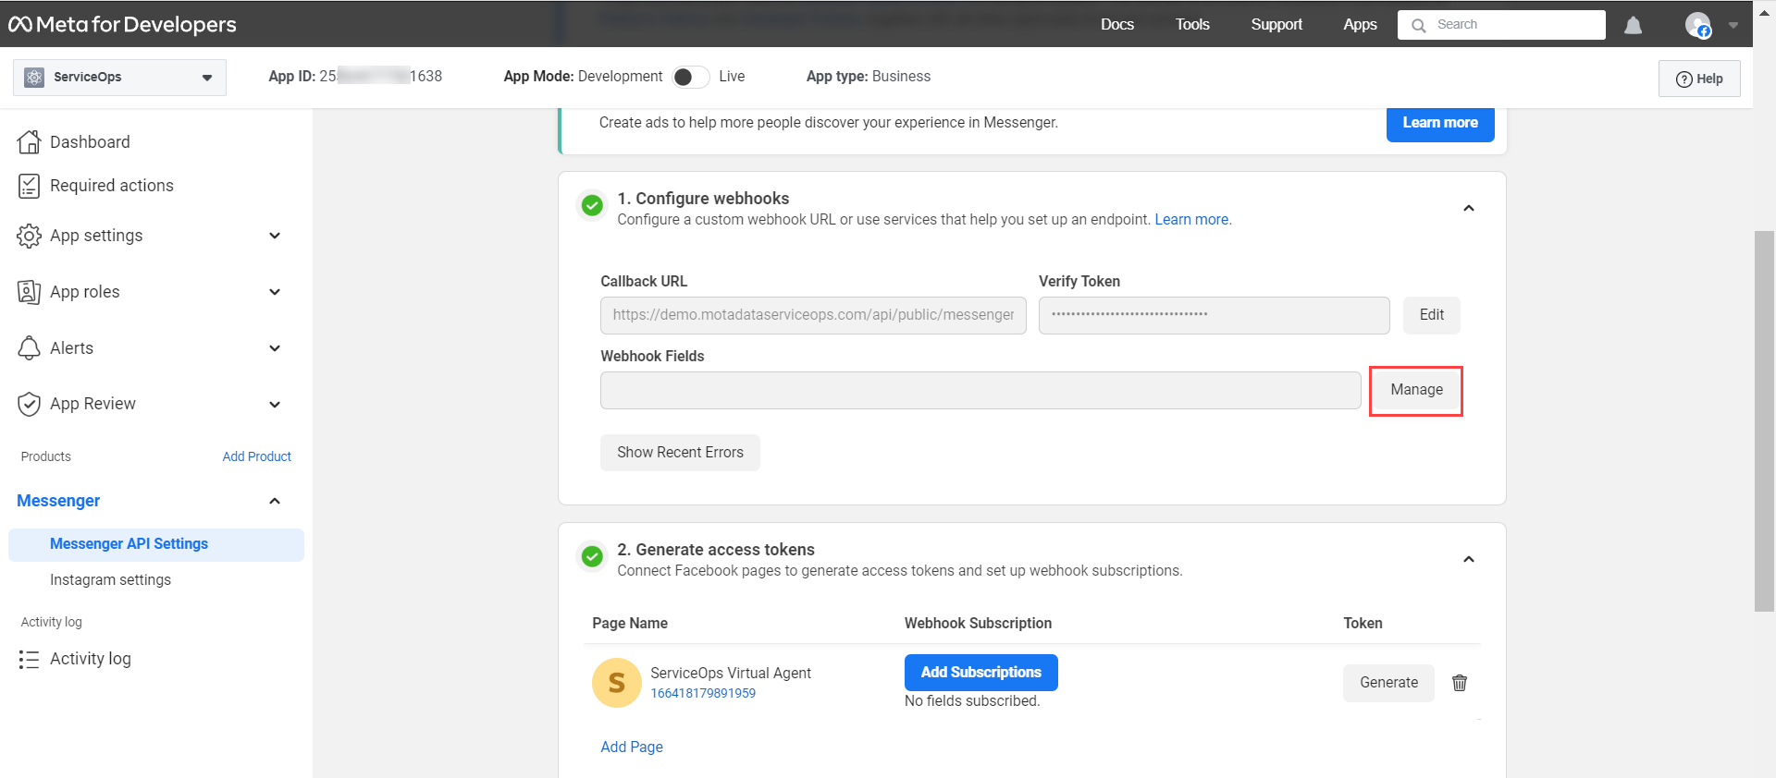Go to Dashboard
This screenshot has height=778, width=1776.
click(90, 142)
